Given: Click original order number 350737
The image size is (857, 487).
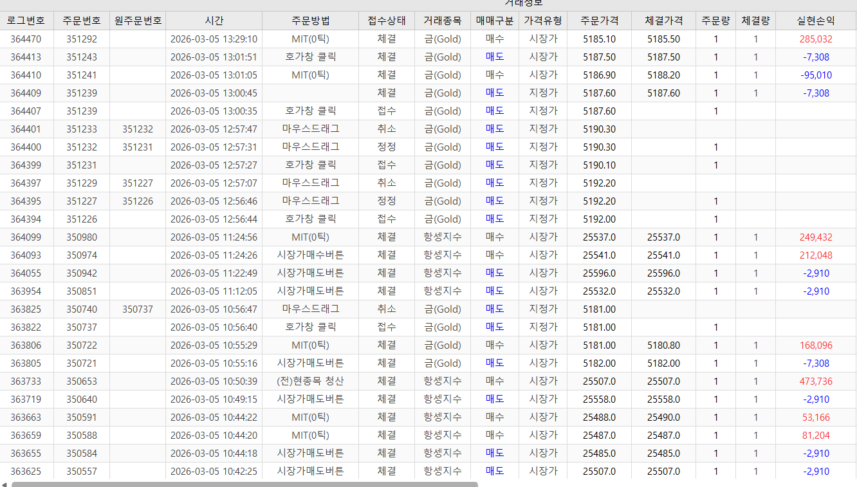Looking at the screenshot, I should (x=138, y=309).
